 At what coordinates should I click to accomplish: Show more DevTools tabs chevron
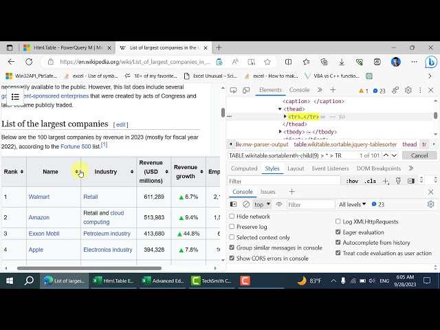click(x=319, y=90)
